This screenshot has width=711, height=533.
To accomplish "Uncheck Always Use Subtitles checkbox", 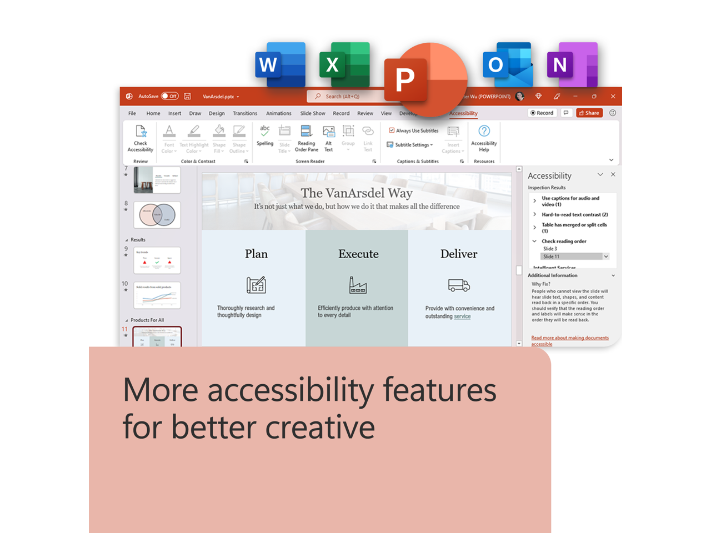I will pyautogui.click(x=392, y=130).
